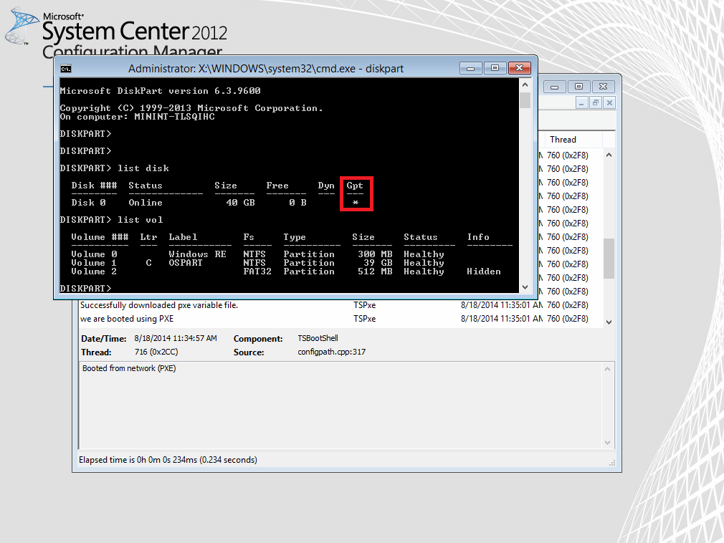Image resolution: width=724 pixels, height=543 pixels.
Task: Click the System Center 2012 logo icon
Action: 22,26
